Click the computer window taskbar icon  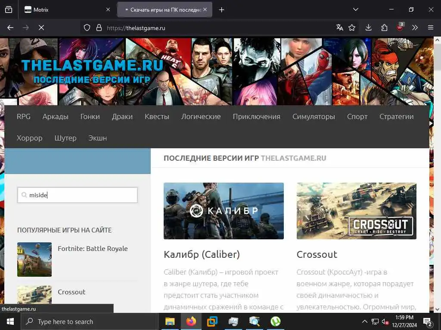point(233,321)
